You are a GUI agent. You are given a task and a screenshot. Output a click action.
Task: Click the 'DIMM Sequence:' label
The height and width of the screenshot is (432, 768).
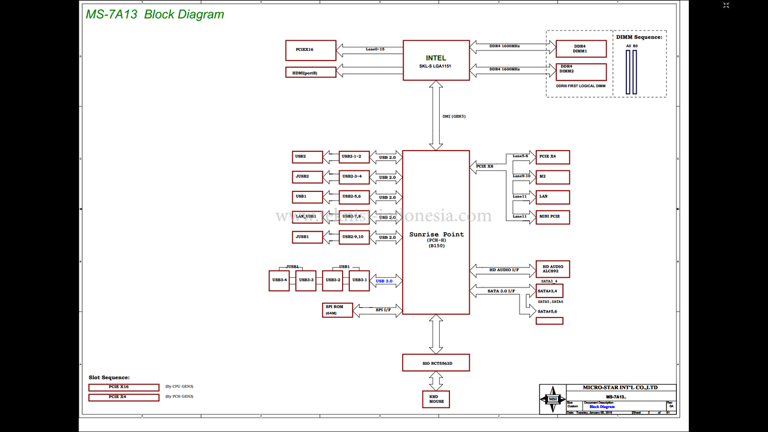coord(639,37)
